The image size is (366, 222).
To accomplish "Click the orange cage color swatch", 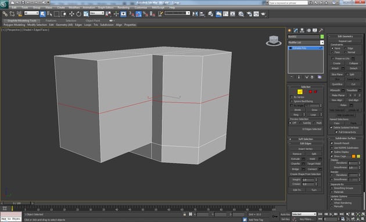I will [354, 156].
